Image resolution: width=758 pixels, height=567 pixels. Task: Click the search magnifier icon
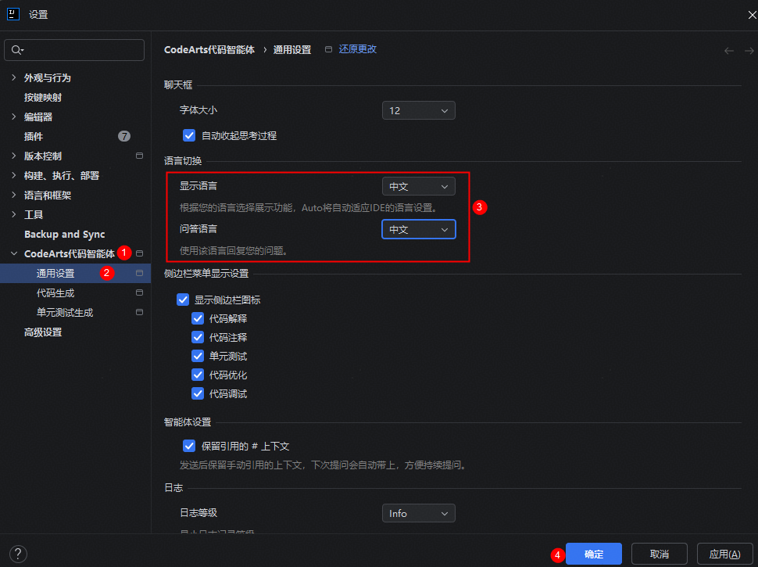click(16, 50)
